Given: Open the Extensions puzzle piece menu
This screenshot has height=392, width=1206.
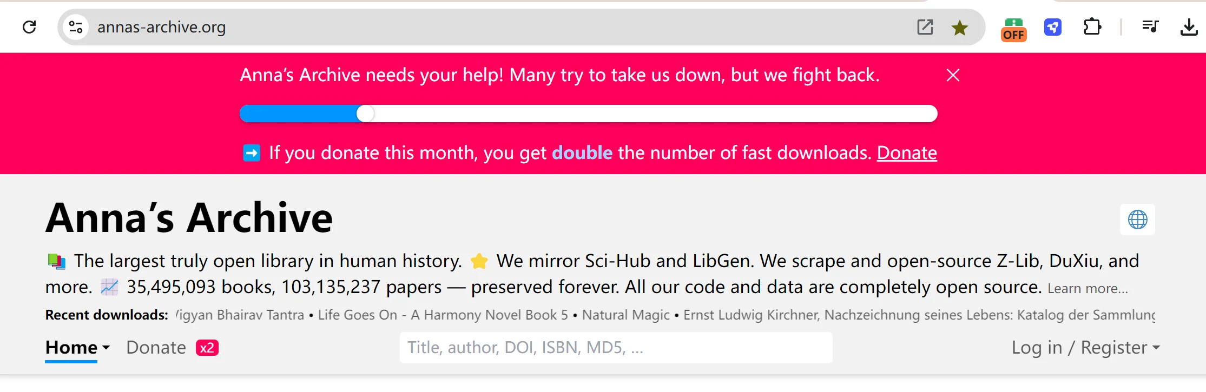Looking at the screenshot, I should [x=1092, y=27].
